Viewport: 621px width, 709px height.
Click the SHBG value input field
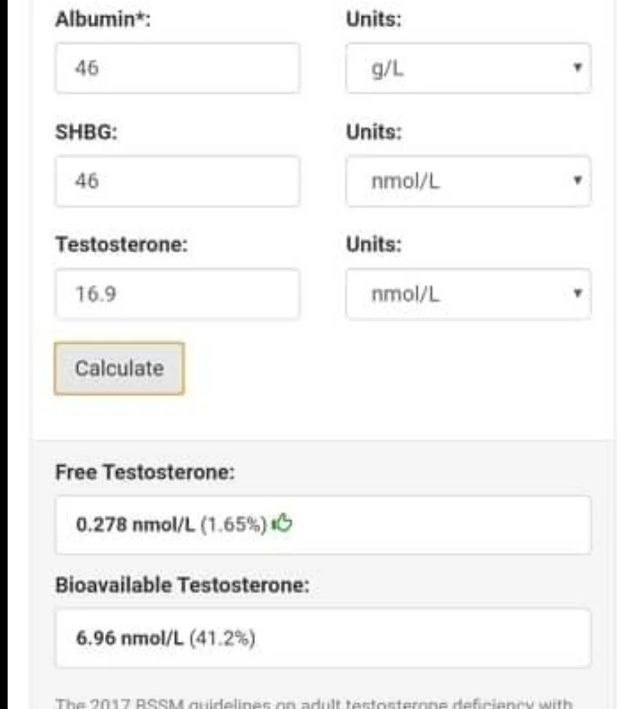(x=177, y=181)
